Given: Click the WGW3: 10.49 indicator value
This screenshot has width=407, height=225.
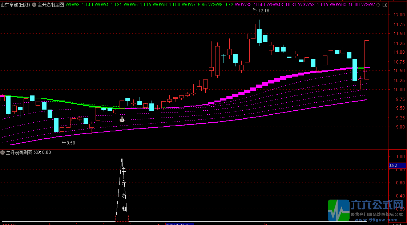Looking at the screenshot, I should [78, 5].
